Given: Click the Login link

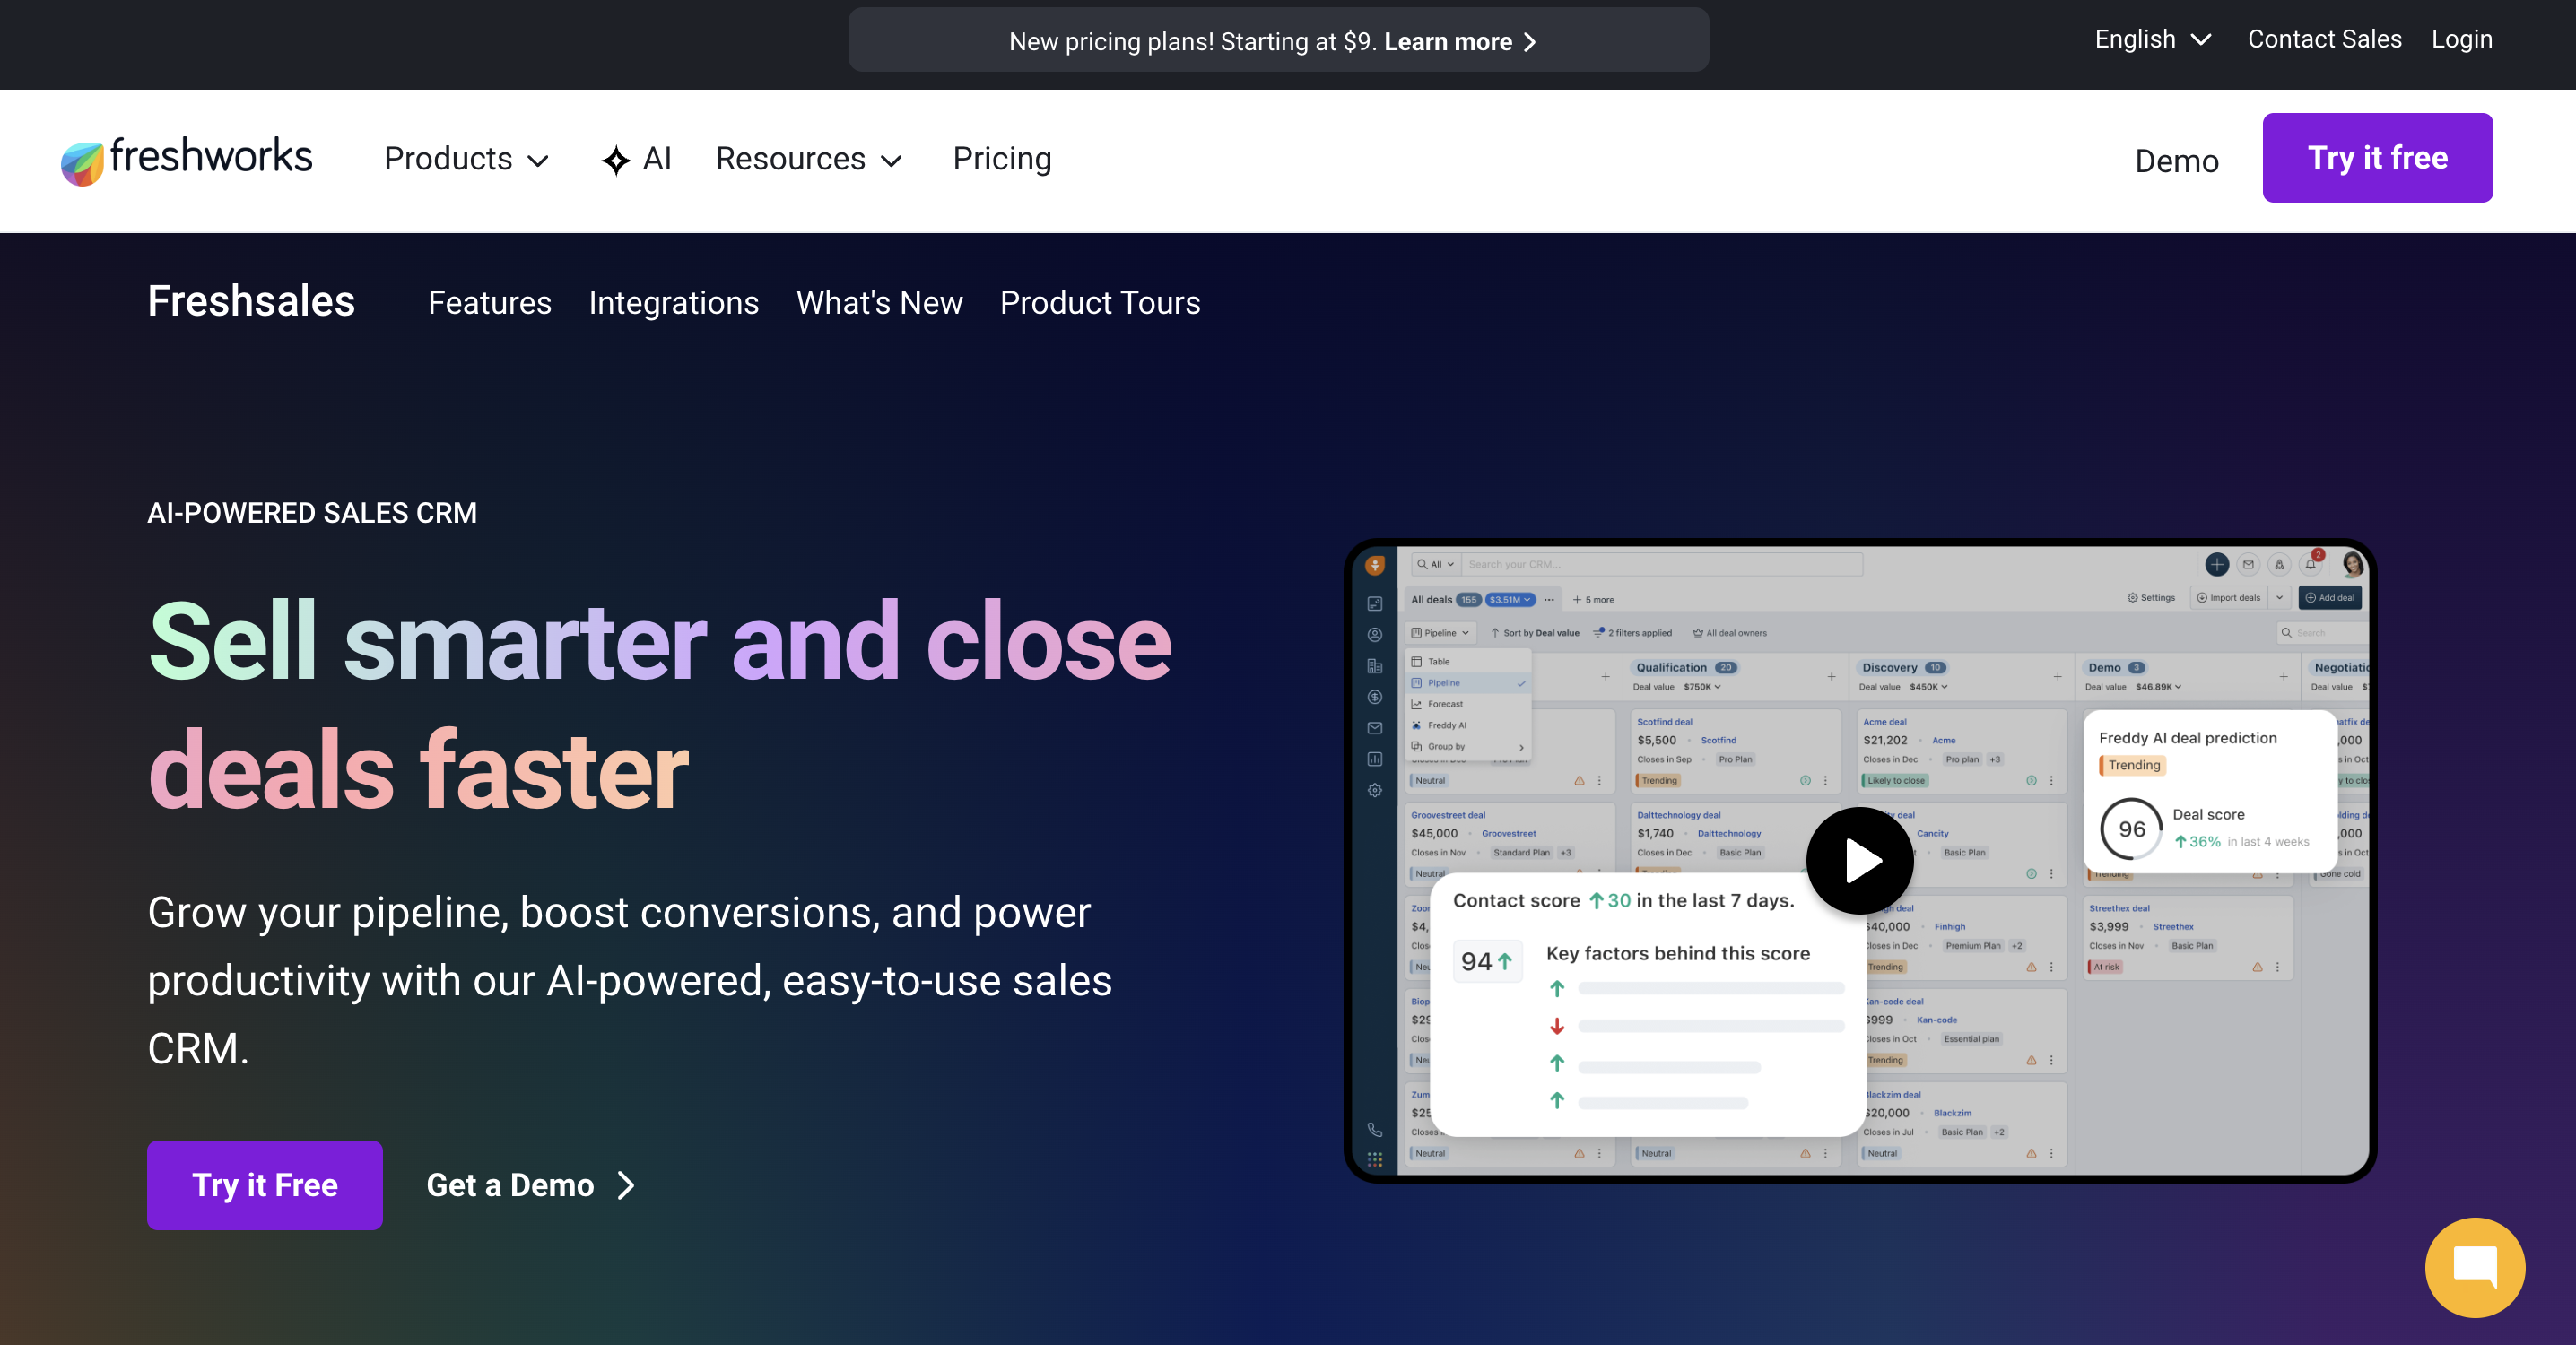Looking at the screenshot, I should 2461,39.
